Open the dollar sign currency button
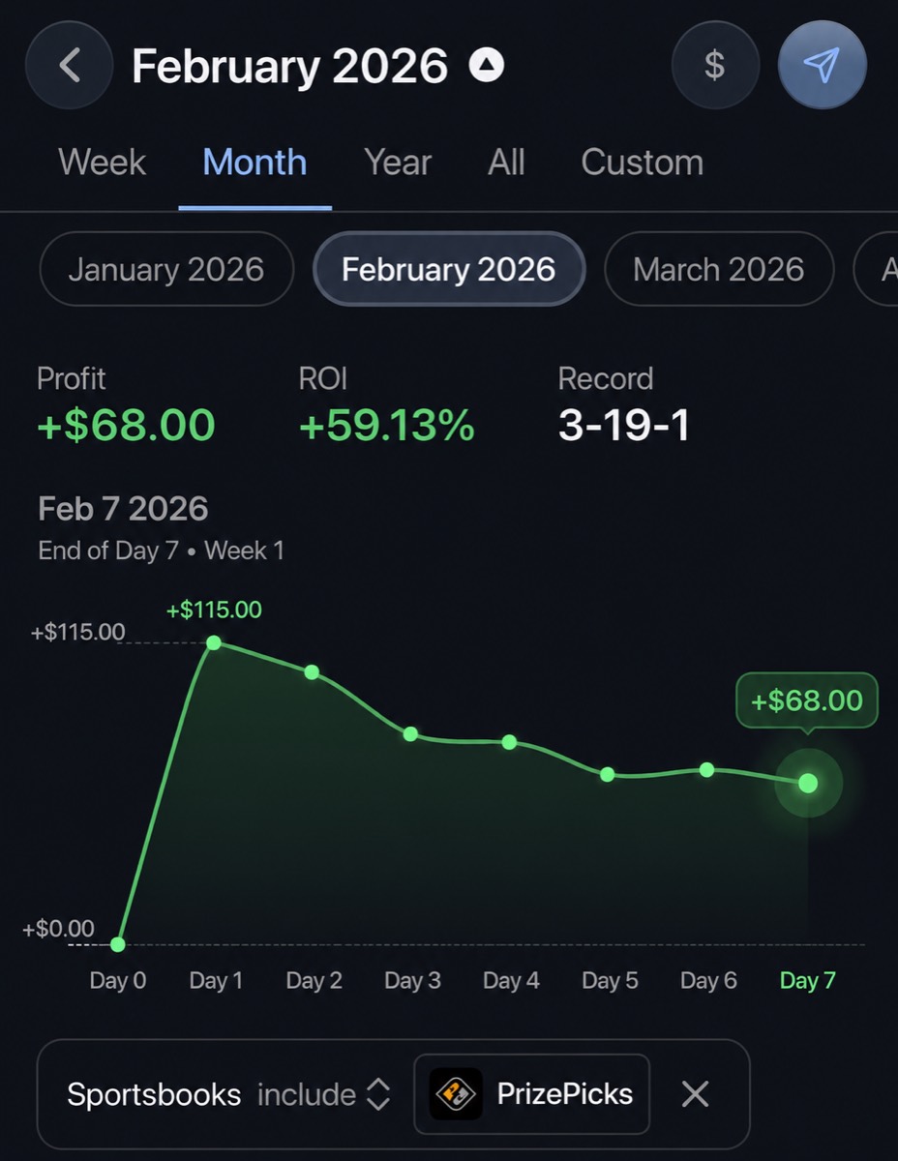Screen dimensions: 898x1161 pyautogui.click(x=714, y=66)
